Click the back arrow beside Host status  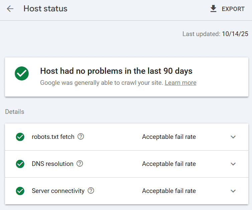10,9
